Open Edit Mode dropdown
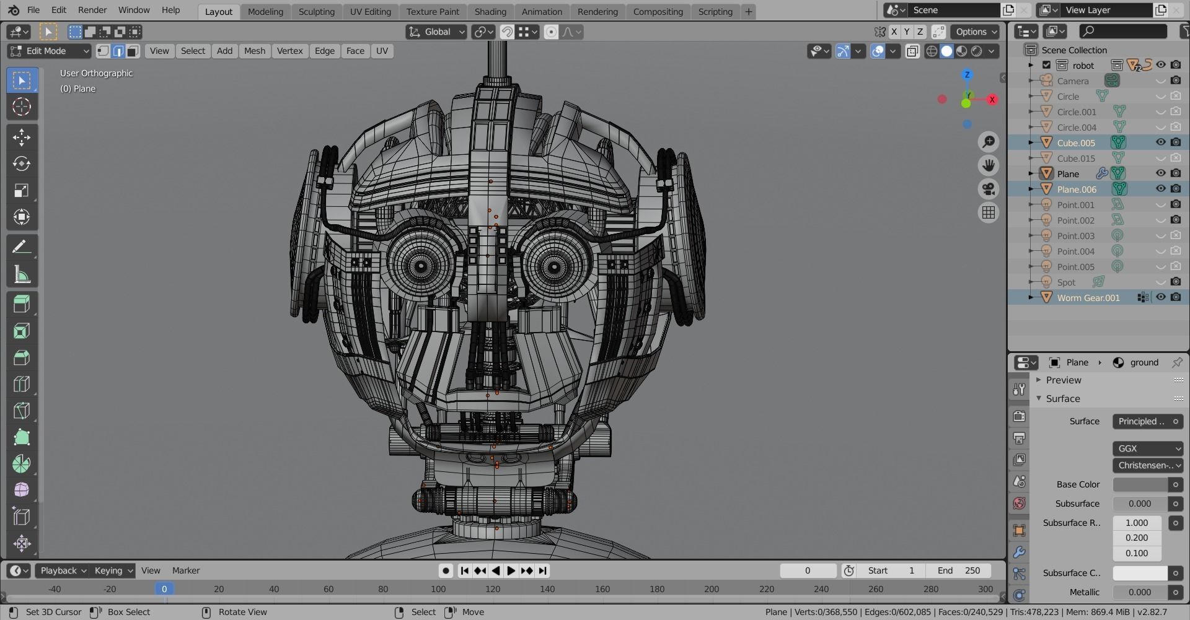The width and height of the screenshot is (1190, 620). [x=50, y=51]
